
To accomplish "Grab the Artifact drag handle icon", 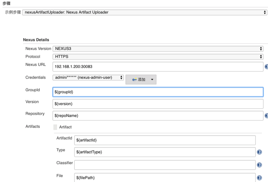I will click(x=55, y=127).
